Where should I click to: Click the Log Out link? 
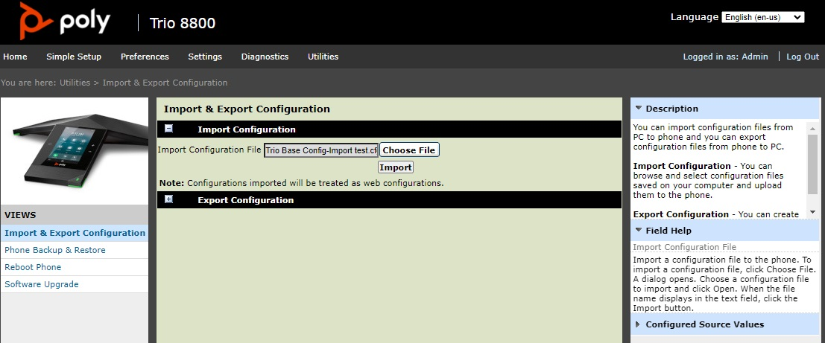(802, 57)
